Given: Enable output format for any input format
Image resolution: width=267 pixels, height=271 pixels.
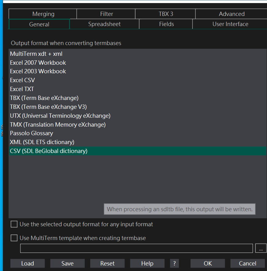Looking at the screenshot, I should coord(14,224).
